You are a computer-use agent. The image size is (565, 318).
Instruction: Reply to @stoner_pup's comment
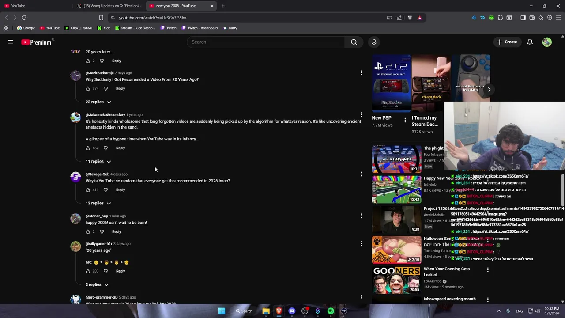(117, 231)
